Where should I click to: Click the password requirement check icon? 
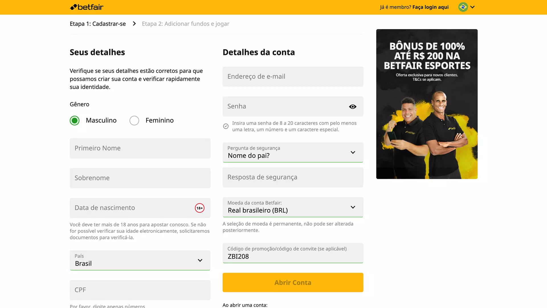click(226, 126)
